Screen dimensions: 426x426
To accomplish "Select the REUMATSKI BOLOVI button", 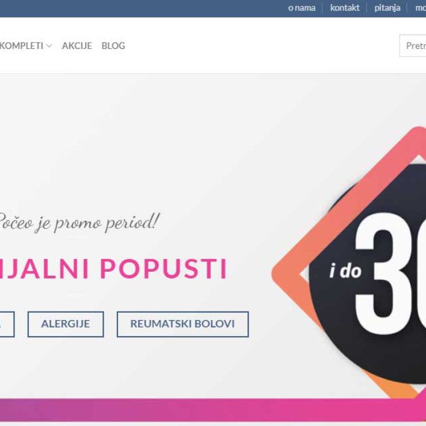I will [182, 324].
